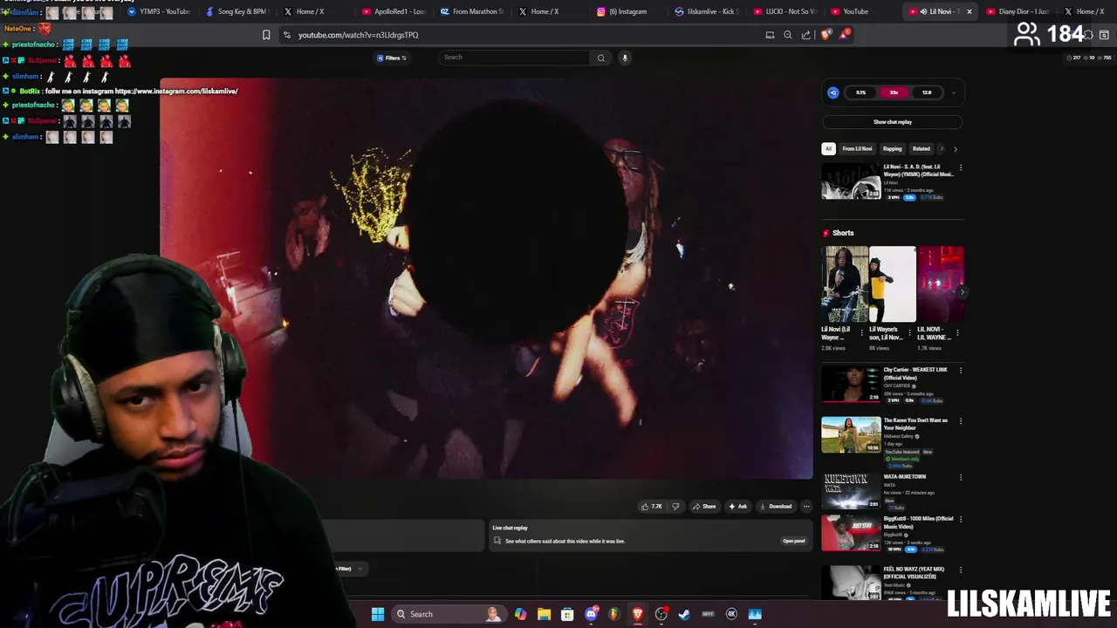Click the browser address bar URL
The image size is (1117, 628).
pos(358,35)
